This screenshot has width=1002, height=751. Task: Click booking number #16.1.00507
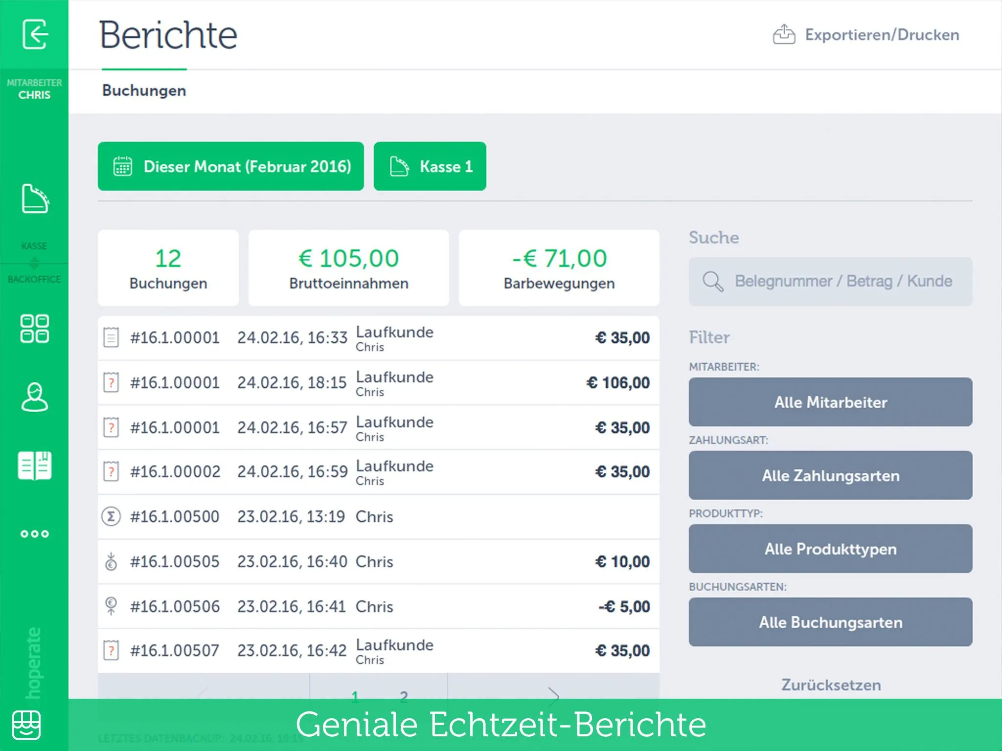175,651
